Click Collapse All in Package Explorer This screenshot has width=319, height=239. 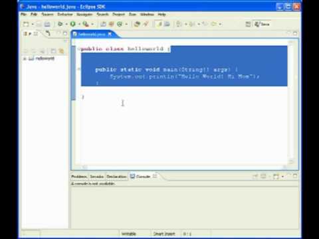point(53,51)
